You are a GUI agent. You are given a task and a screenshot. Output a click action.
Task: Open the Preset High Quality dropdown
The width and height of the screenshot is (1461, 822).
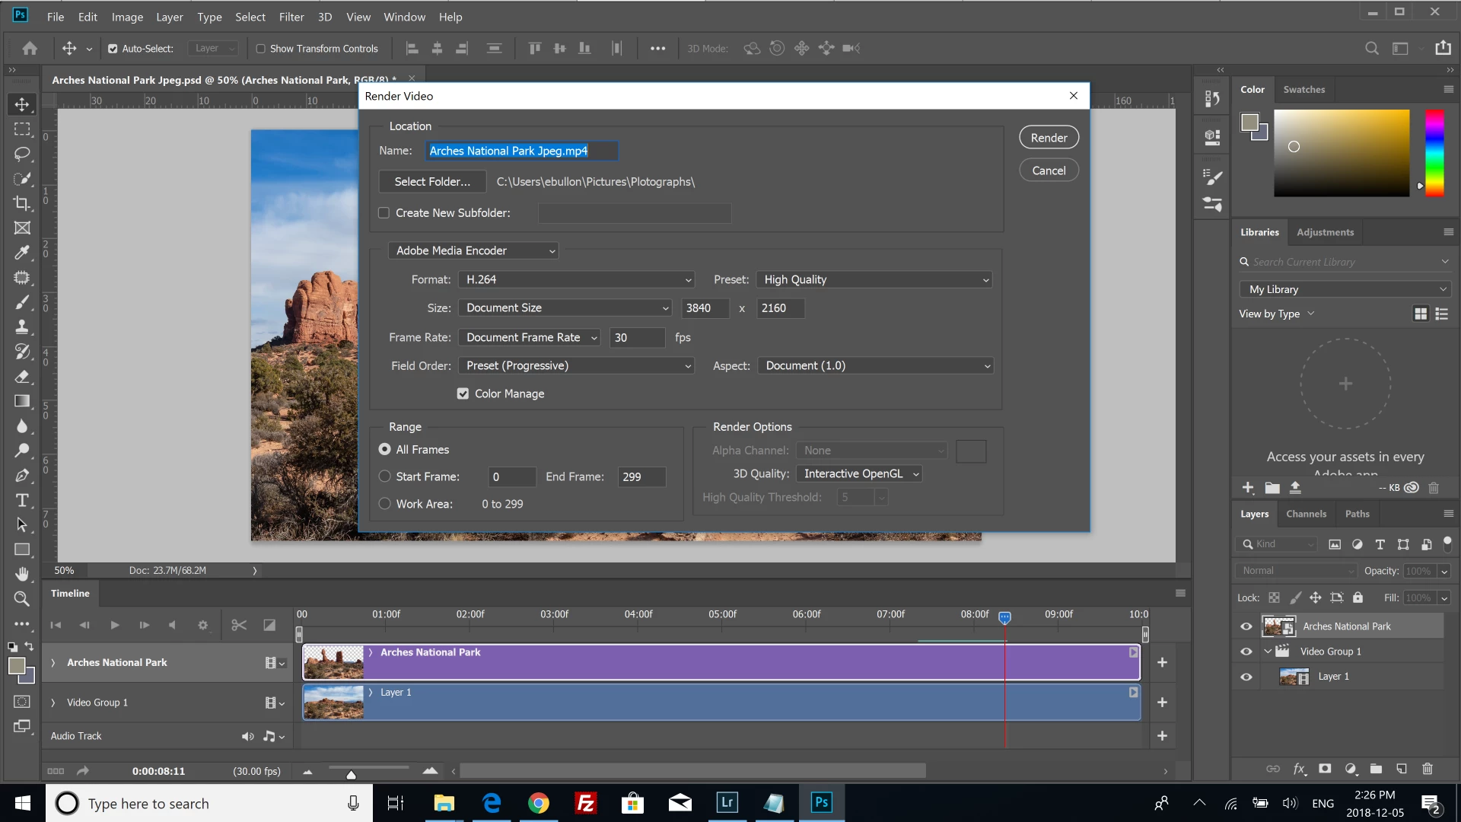pyautogui.click(x=875, y=279)
